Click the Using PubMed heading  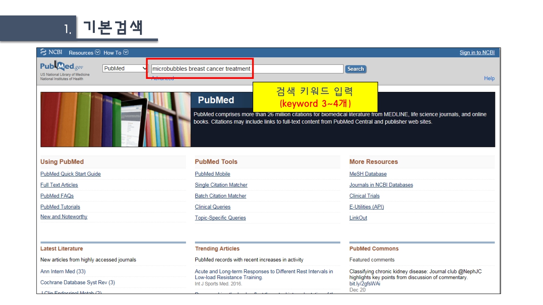pos(62,162)
